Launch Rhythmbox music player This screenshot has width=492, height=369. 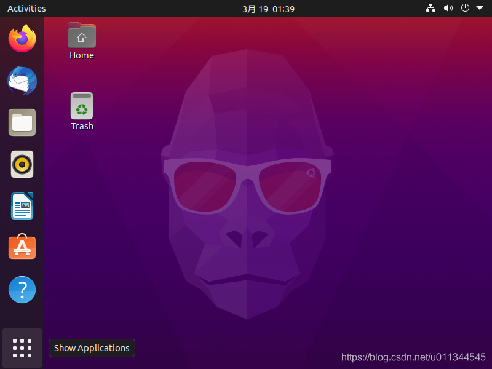coord(22,164)
